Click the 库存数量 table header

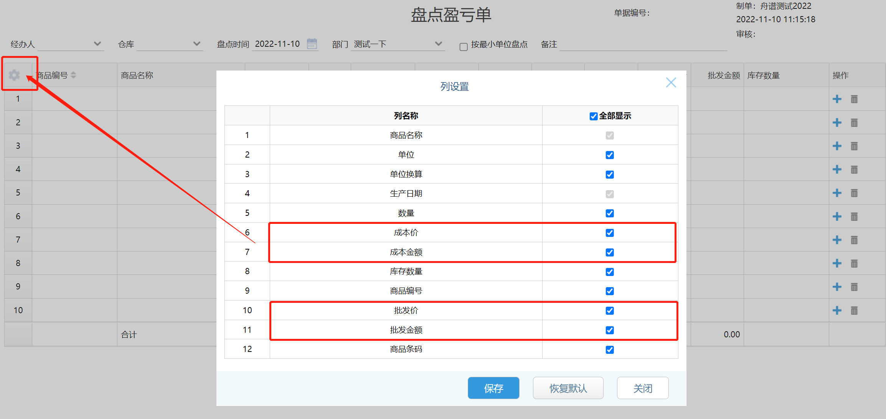pyautogui.click(x=764, y=76)
